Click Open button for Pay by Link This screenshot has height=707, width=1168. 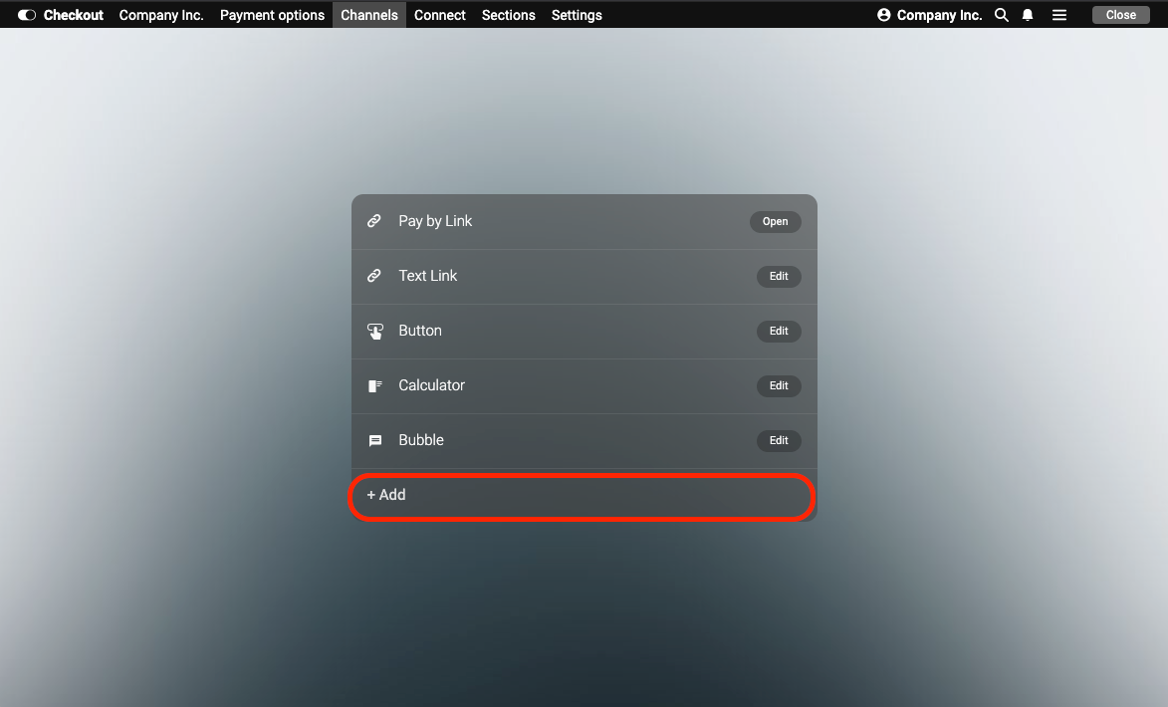click(776, 221)
